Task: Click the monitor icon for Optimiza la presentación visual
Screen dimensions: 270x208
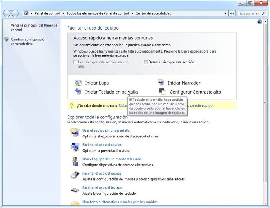Action: click(x=75, y=147)
